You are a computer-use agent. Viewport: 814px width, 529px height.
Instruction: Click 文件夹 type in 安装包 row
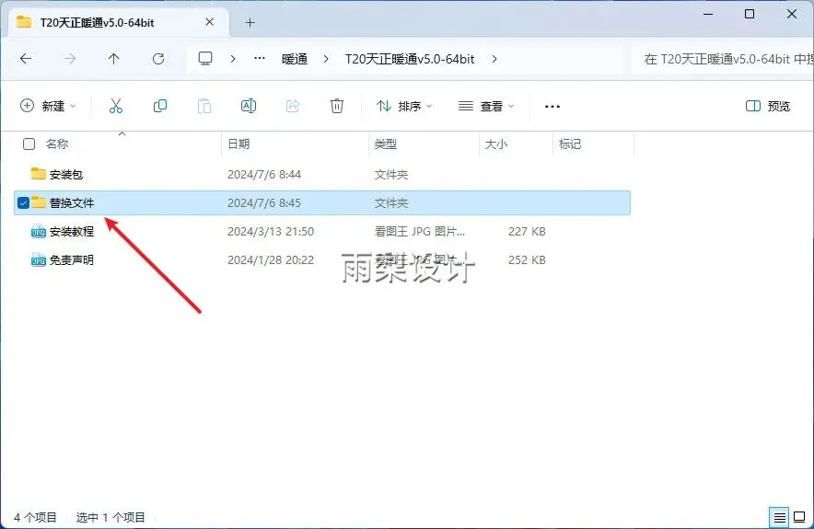tap(391, 174)
